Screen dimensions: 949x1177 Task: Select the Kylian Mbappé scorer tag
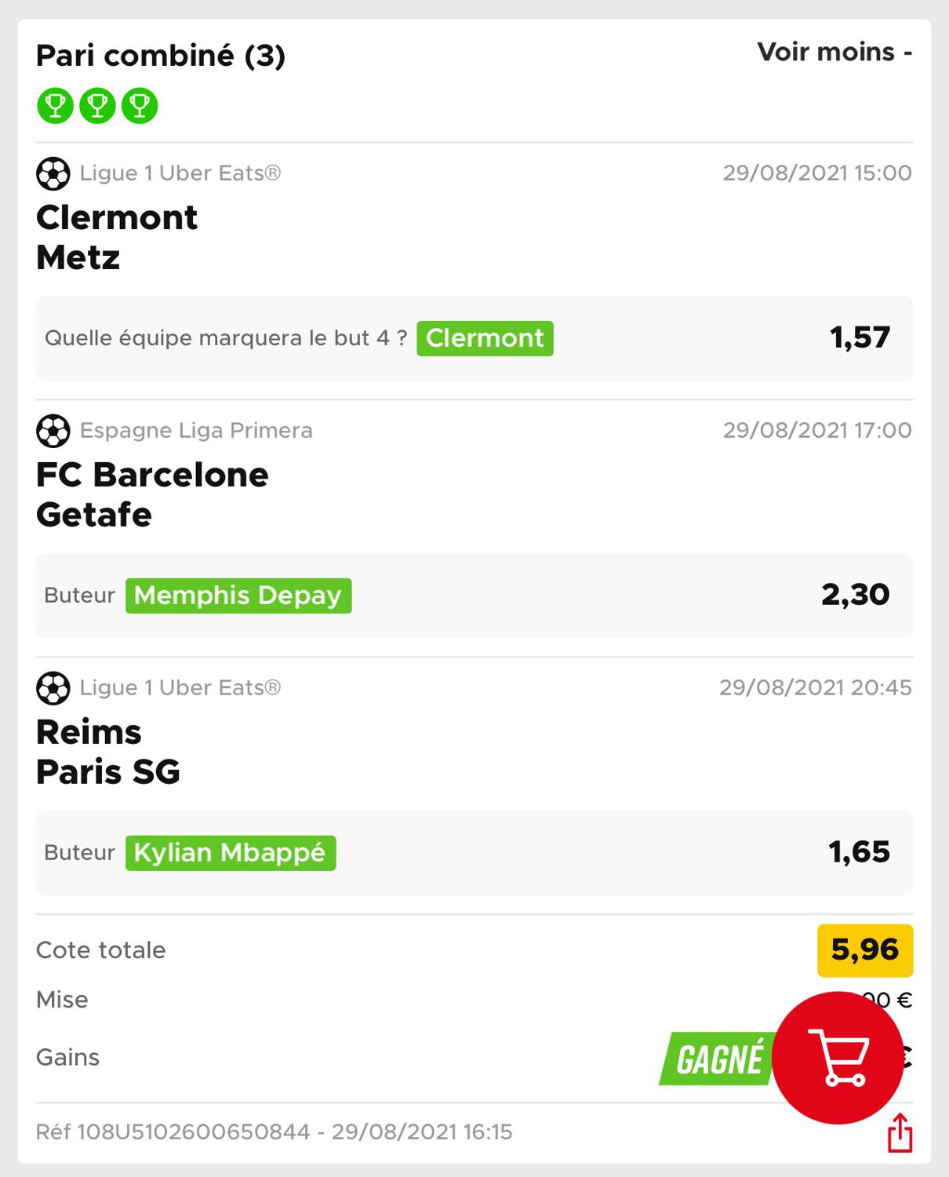(231, 853)
